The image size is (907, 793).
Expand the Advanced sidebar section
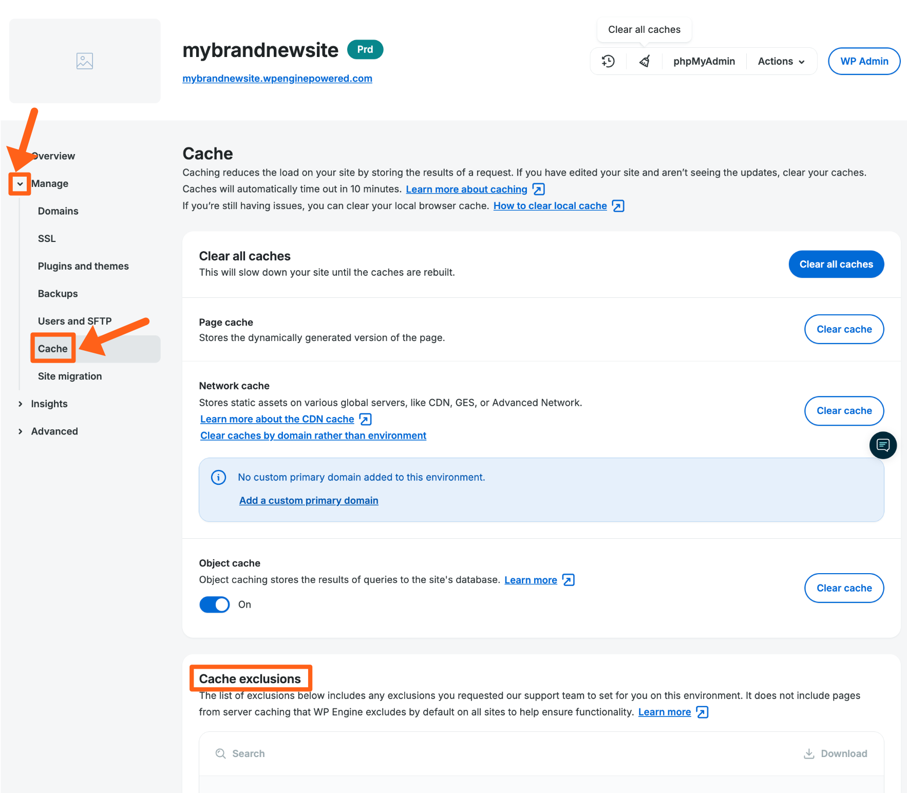click(x=21, y=431)
